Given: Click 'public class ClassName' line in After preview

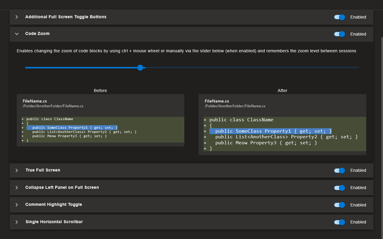Looking at the screenshot, I should (241, 120).
